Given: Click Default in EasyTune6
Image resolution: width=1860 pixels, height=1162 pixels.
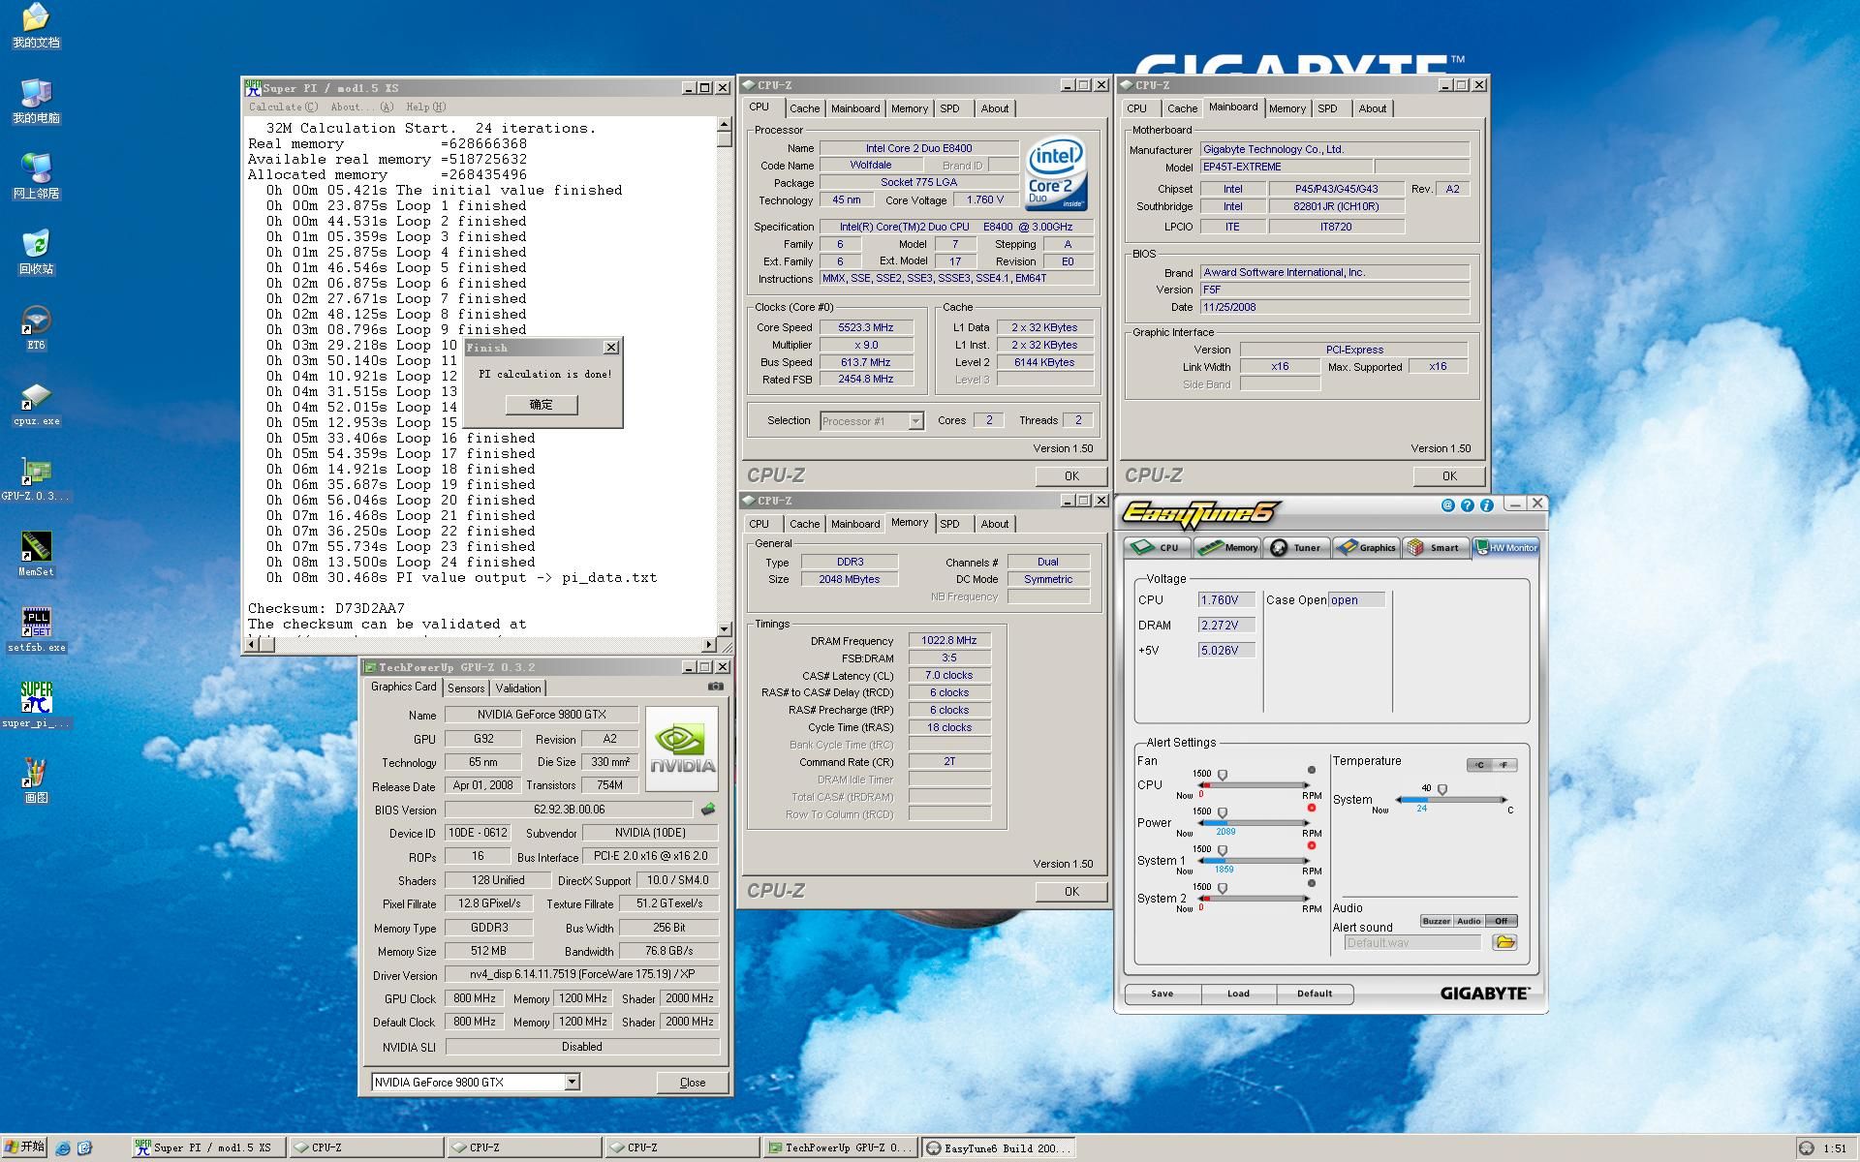Looking at the screenshot, I should (x=1315, y=994).
